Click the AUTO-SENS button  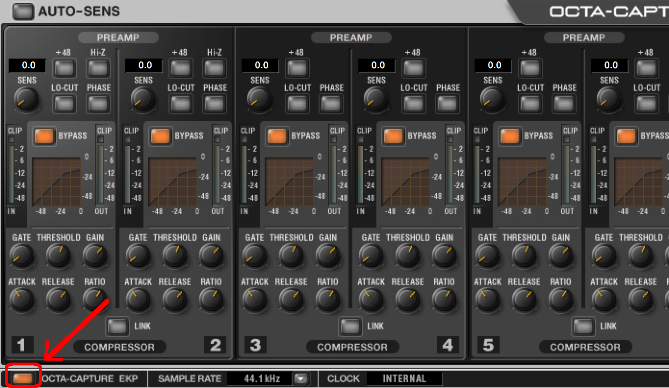23,11
